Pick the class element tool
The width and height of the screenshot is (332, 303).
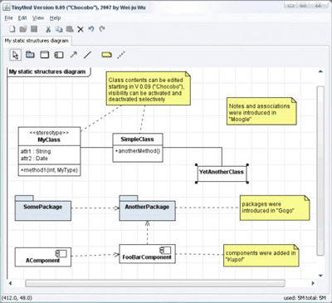coord(45,55)
